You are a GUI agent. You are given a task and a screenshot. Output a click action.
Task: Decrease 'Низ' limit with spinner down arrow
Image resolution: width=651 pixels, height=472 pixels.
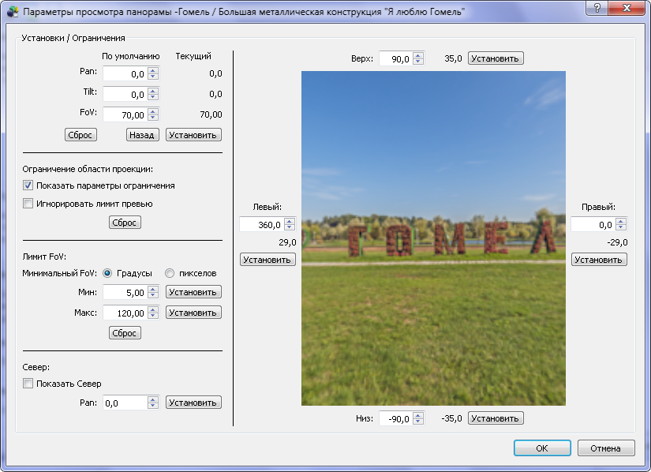[418, 421]
